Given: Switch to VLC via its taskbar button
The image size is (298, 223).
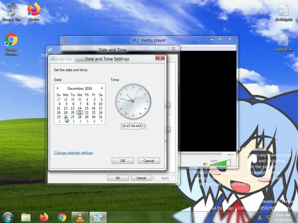Looking at the screenshot, I should pos(80,217).
